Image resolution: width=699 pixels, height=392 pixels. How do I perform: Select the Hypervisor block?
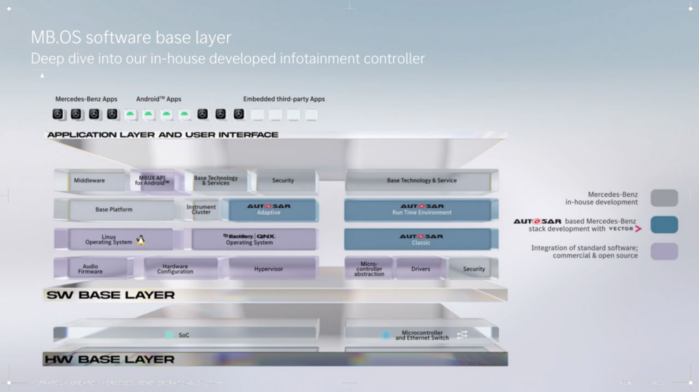tap(270, 268)
